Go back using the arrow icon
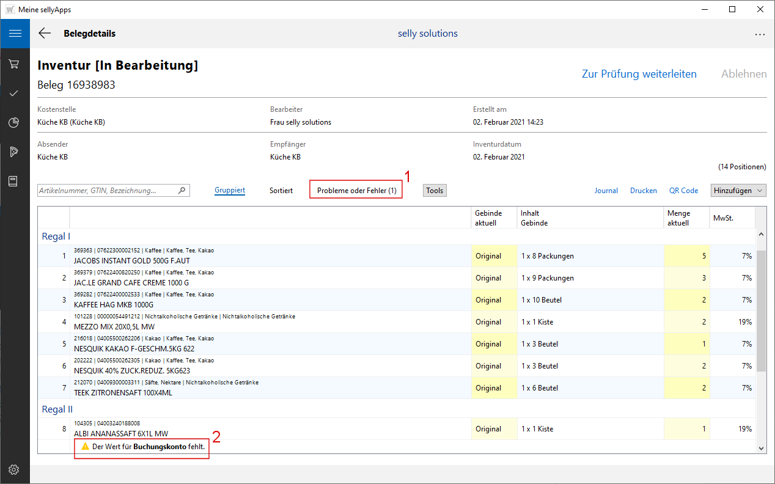 [x=45, y=34]
